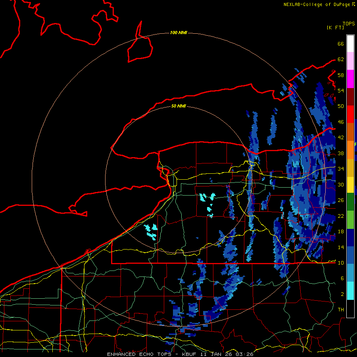Click the '18' legend value
Image resolution: width=357 pixels, height=357 pixels.
[341, 231]
